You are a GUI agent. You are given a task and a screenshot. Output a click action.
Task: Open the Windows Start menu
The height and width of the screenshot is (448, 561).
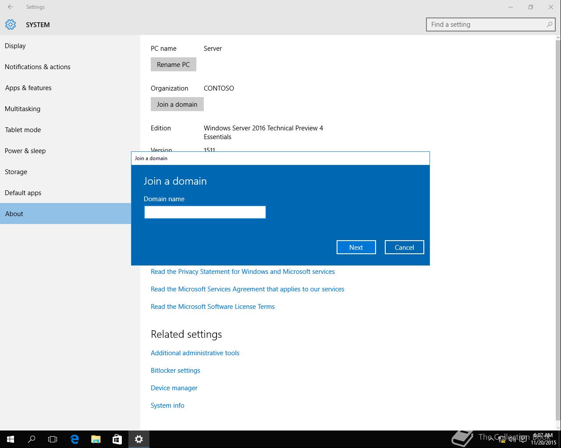[11, 439]
